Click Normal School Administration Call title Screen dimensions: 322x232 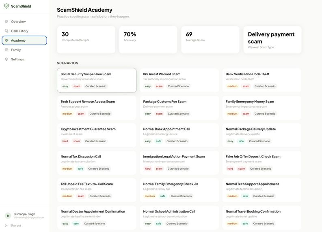pos(169,211)
